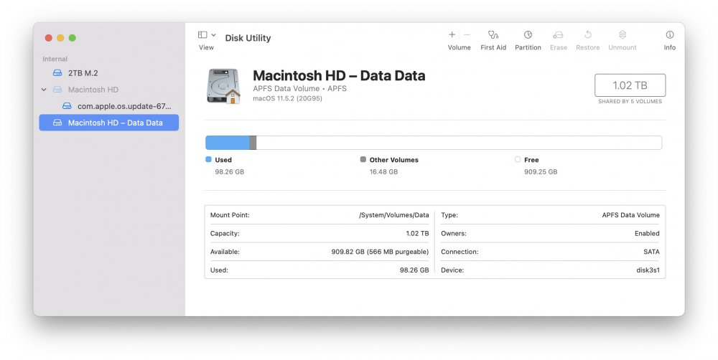
Task: Click the gray Other Volumes swatch
Action: pos(363,159)
